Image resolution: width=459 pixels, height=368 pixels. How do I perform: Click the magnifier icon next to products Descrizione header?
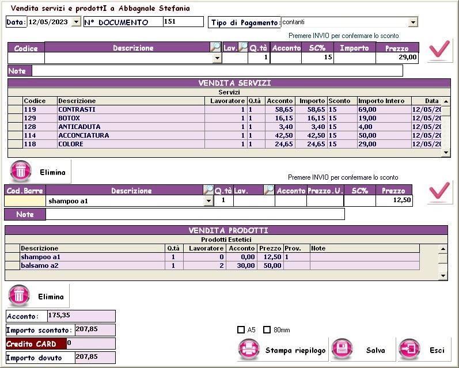[x=208, y=190]
